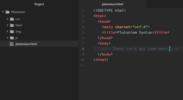Select the Plutonium project label
183x100 pixels.
point(18,12)
